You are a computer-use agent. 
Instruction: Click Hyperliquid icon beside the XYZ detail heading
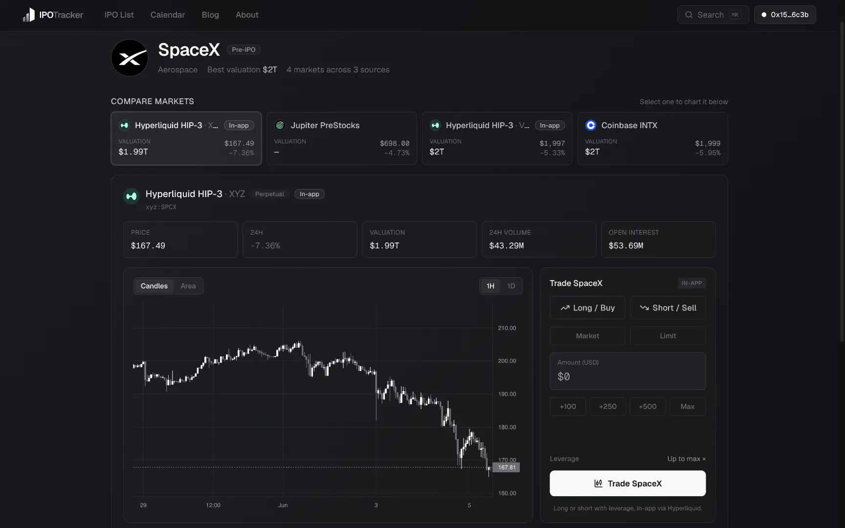pos(132,196)
